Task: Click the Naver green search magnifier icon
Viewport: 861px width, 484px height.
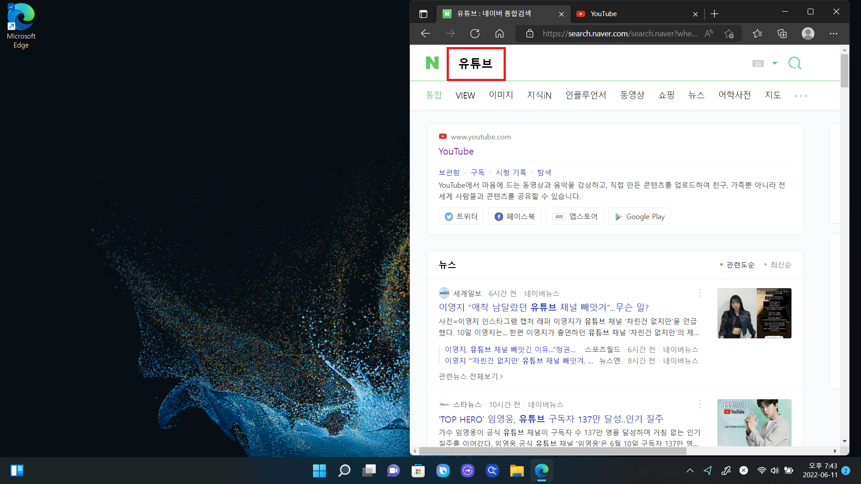Action: (x=795, y=63)
